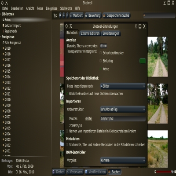
Task: Open the Fotos importieren nach Bilder dropdown
Action: tap(123, 86)
